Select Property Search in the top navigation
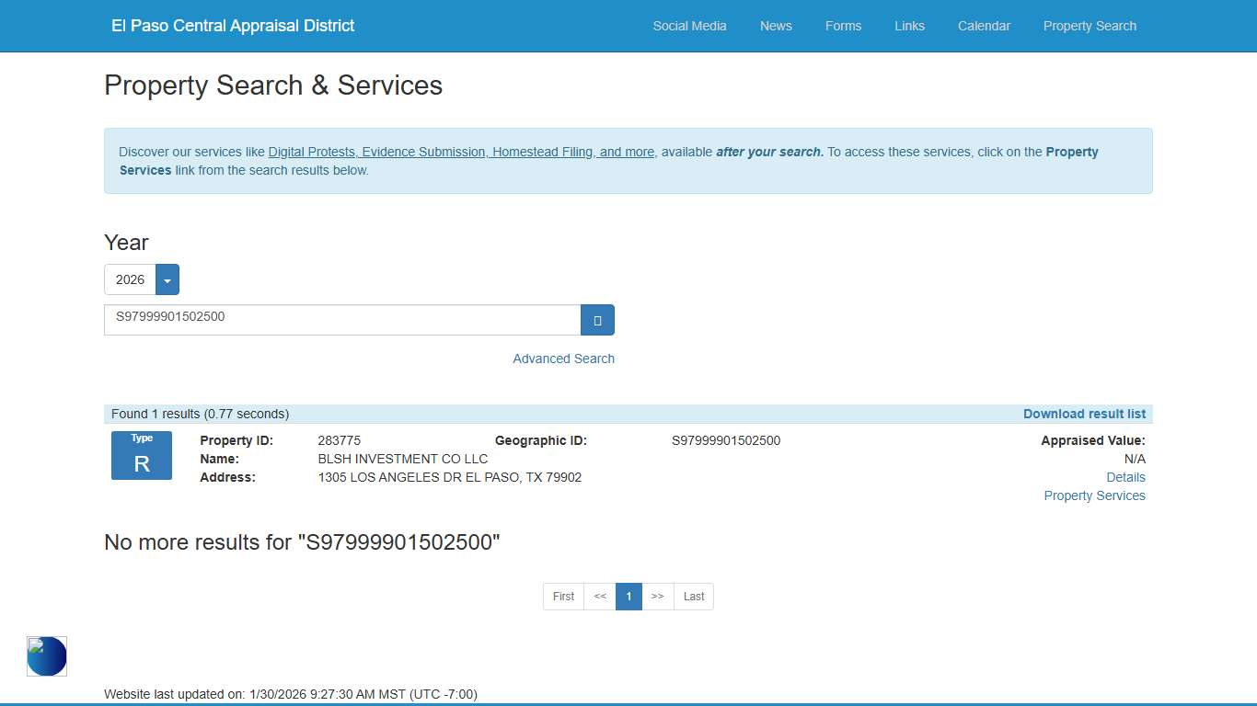 click(1090, 26)
